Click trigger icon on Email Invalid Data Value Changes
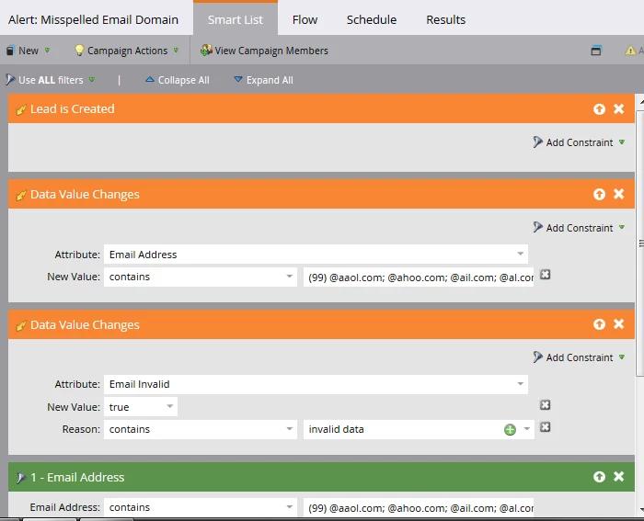The image size is (644, 521). click(21, 325)
